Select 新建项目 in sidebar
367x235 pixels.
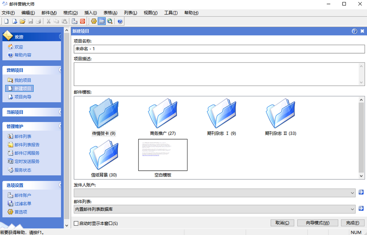tap(19, 88)
